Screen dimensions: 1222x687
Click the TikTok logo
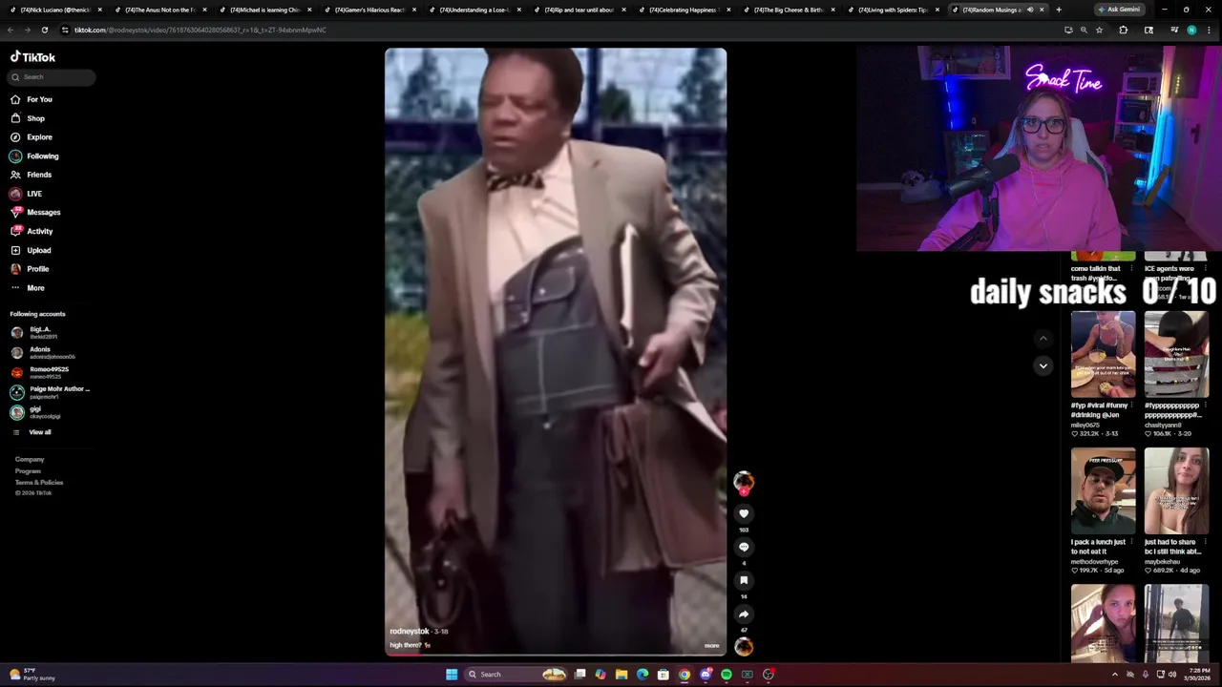[x=32, y=57]
